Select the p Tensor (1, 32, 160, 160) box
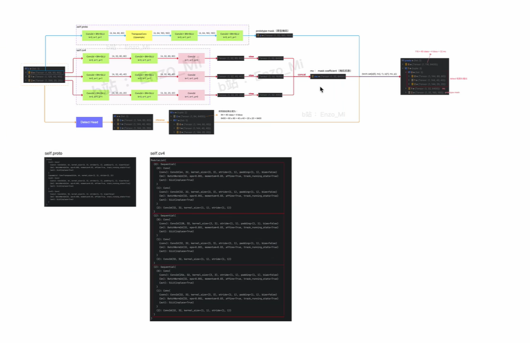This screenshot has height=343, width=530. (274, 35)
